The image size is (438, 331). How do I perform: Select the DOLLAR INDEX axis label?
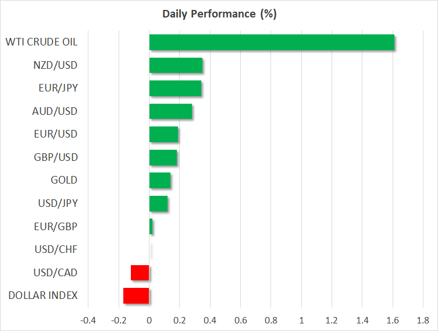(x=43, y=295)
